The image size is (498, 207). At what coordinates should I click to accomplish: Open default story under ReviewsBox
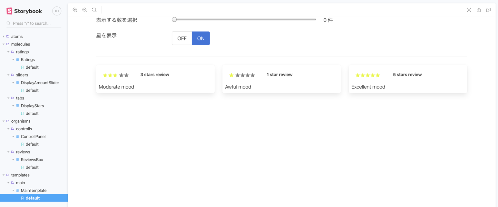click(x=32, y=168)
